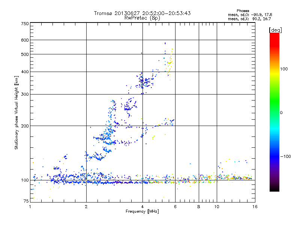This screenshot has height=225, width=300.
Task: Click the x-axis tick label '4'
Action: tap(142, 207)
